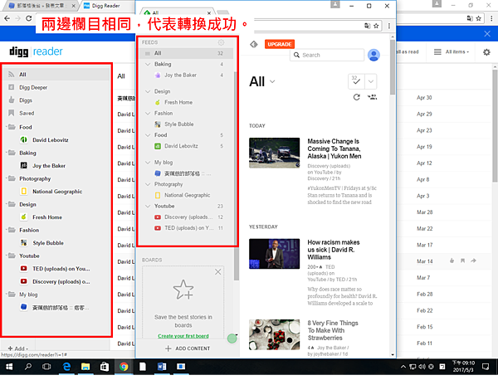Click the Mar 14 row thumbs-up in Digg

coord(452,261)
